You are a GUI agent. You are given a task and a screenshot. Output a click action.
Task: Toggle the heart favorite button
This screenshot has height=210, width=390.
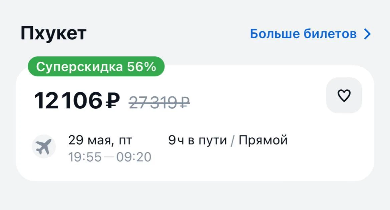(x=344, y=95)
